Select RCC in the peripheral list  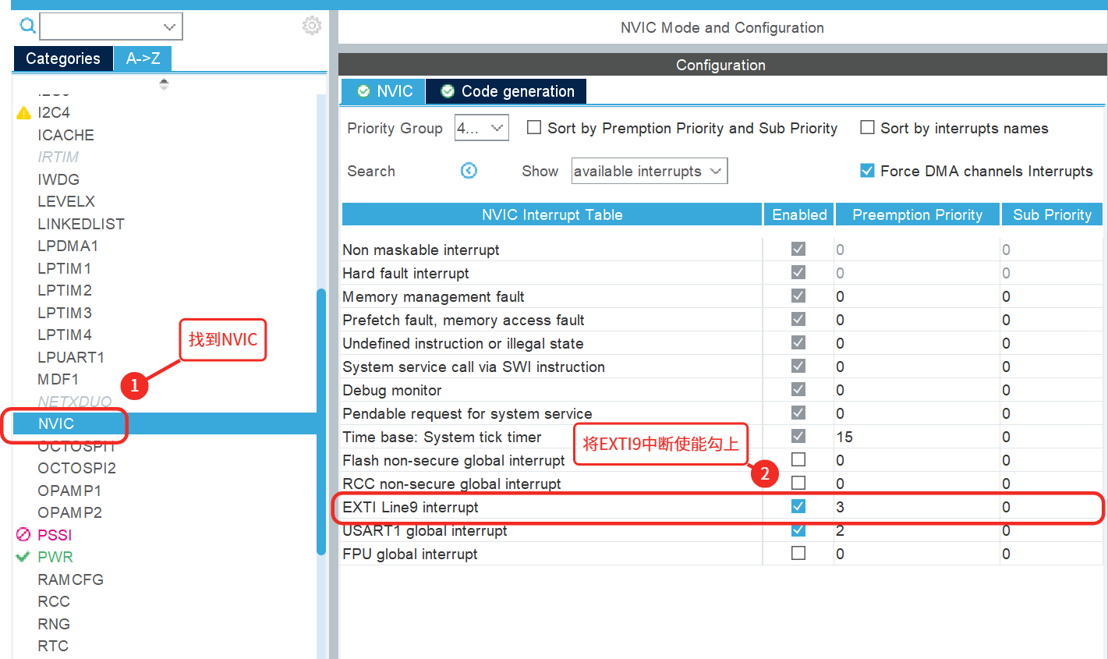click(54, 601)
